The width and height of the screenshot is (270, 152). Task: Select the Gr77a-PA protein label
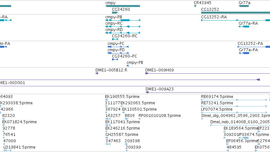click(x=248, y=50)
